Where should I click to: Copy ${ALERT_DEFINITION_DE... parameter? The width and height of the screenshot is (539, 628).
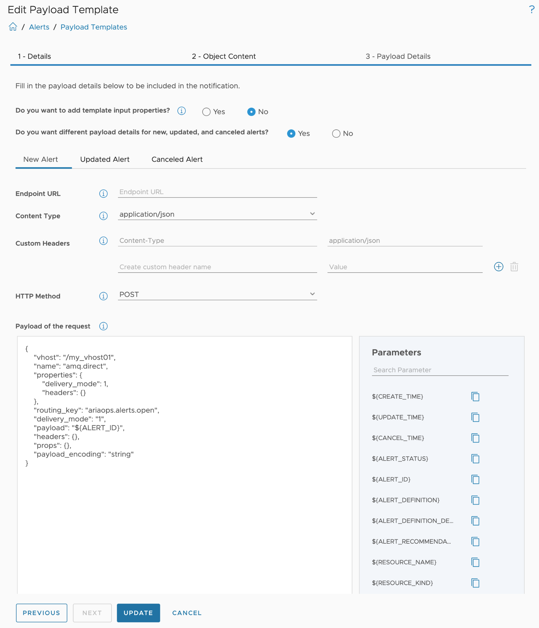click(x=475, y=521)
